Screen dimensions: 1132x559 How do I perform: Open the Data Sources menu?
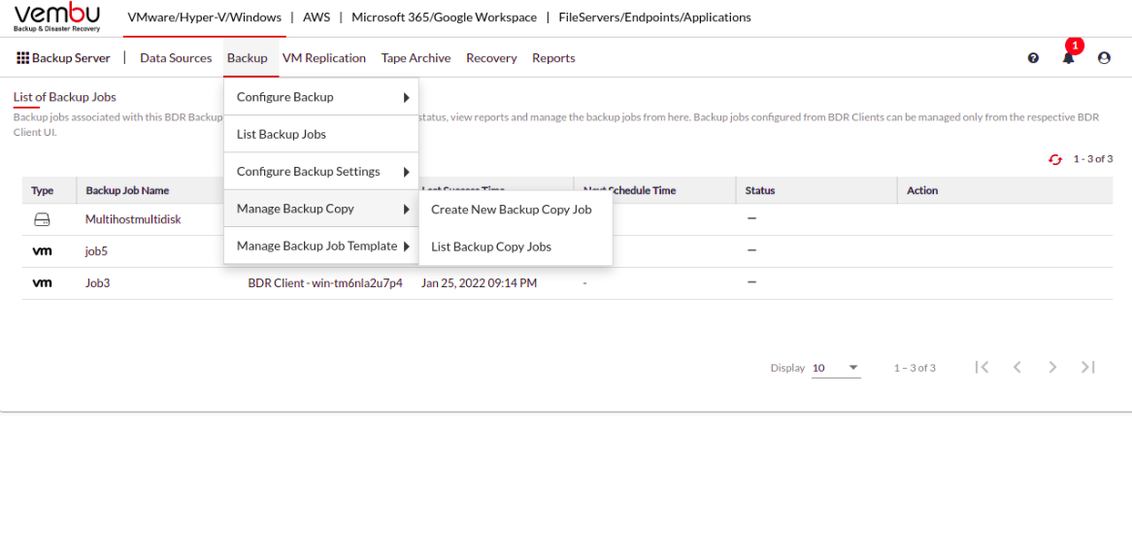coord(176,57)
